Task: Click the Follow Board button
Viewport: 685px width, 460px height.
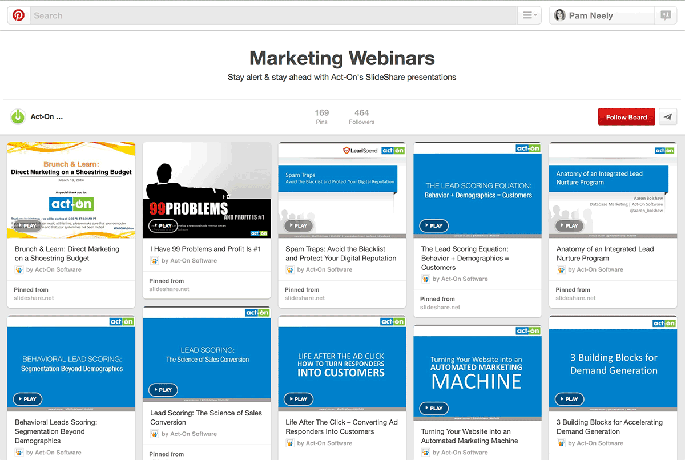Action: click(626, 116)
